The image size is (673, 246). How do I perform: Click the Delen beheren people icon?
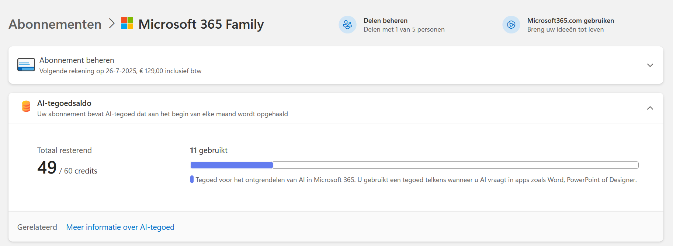tap(347, 25)
